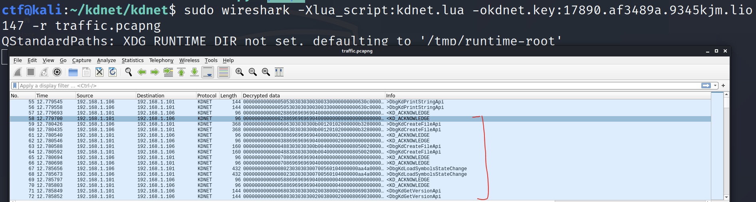Jump to the last packet icon

(194, 72)
